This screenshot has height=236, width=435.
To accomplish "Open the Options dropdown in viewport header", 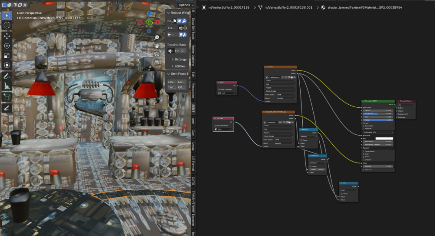I will pyautogui.click(x=186, y=5).
